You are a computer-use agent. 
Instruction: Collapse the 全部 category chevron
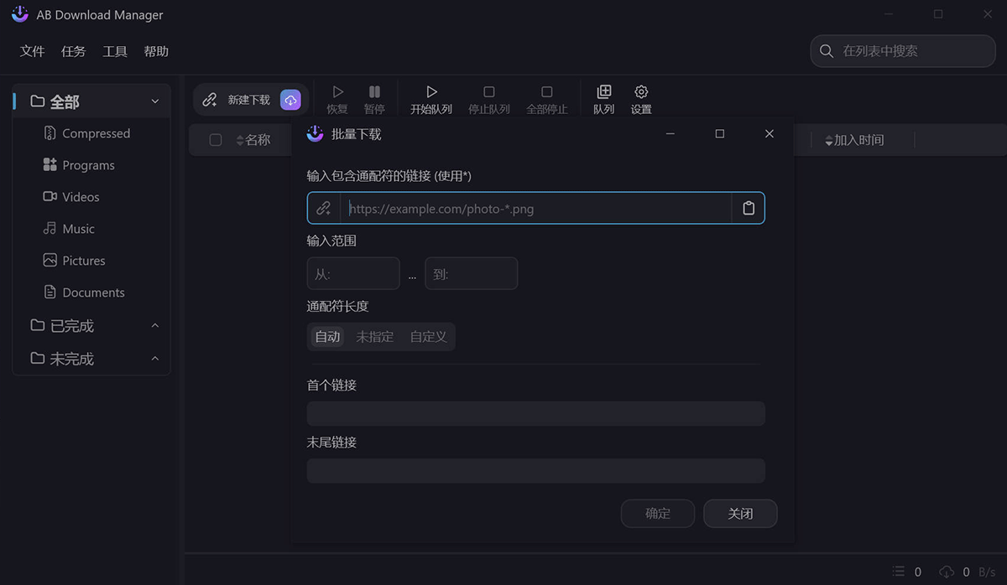[x=155, y=101]
